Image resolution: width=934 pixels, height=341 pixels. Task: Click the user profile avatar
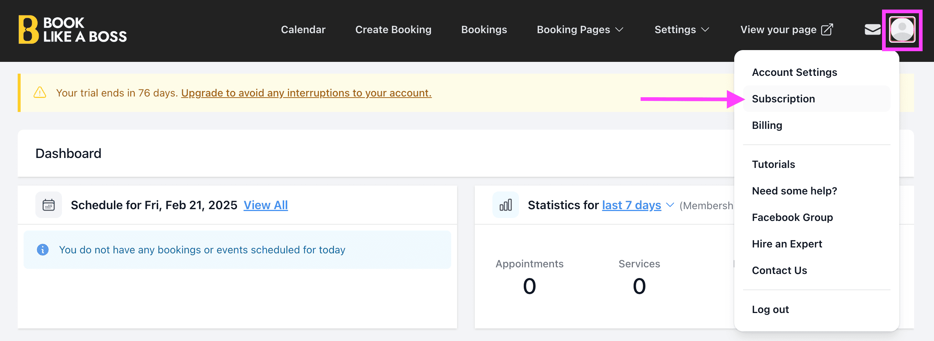coord(902,29)
